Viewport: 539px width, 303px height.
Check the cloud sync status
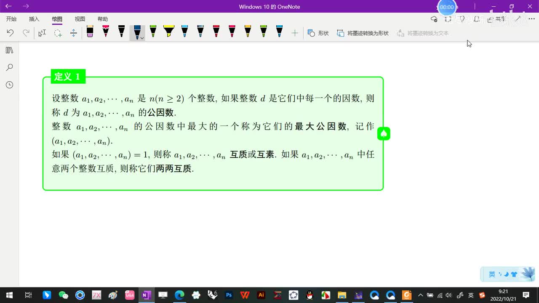434,19
